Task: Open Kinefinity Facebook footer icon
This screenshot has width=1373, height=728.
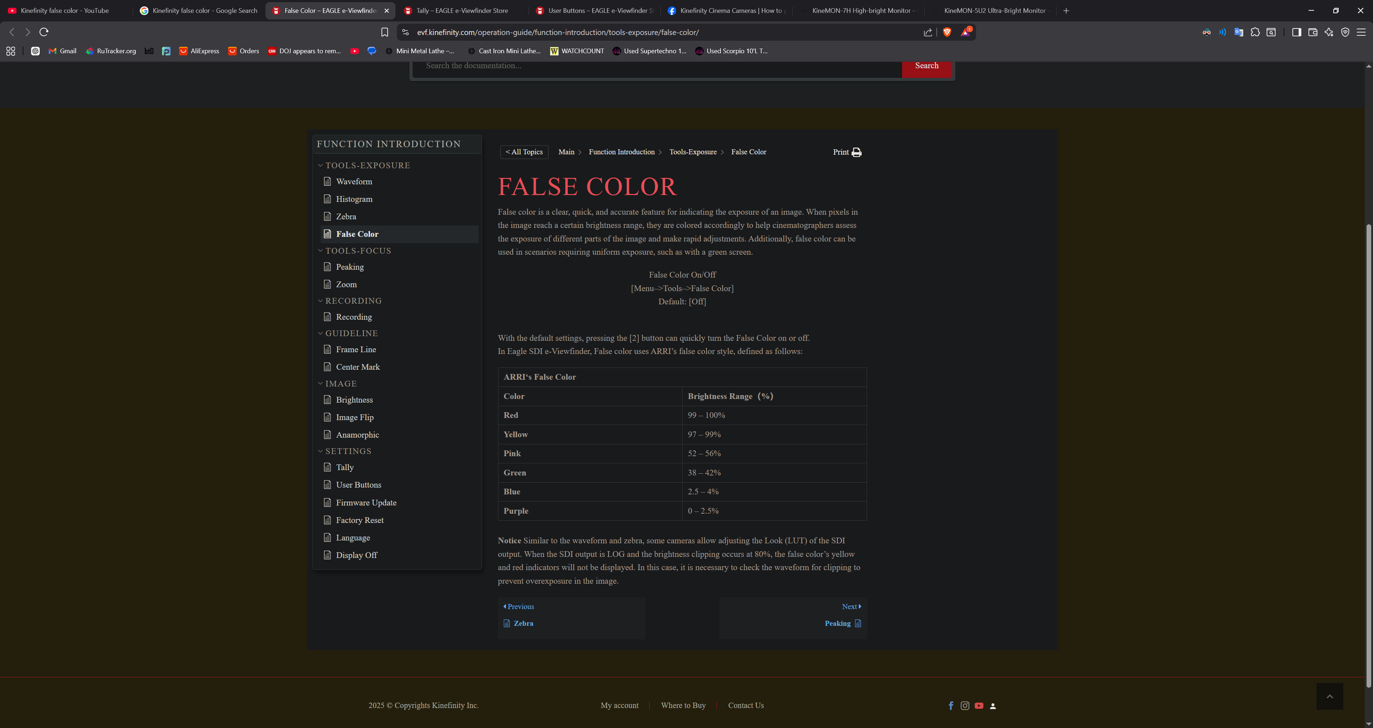Action: (x=951, y=705)
